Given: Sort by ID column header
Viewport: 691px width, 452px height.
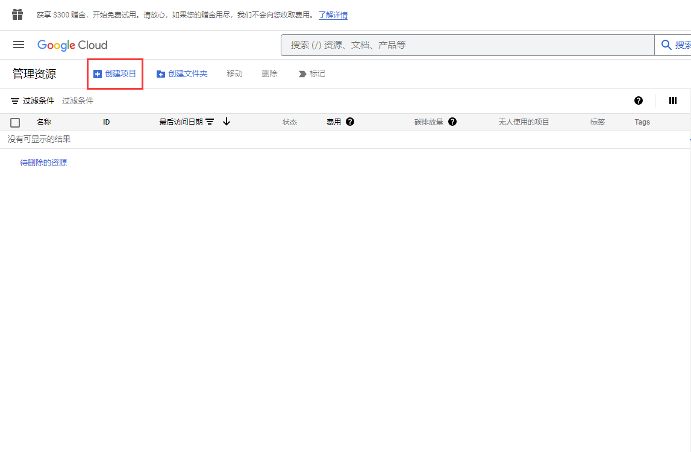Looking at the screenshot, I should (x=106, y=122).
